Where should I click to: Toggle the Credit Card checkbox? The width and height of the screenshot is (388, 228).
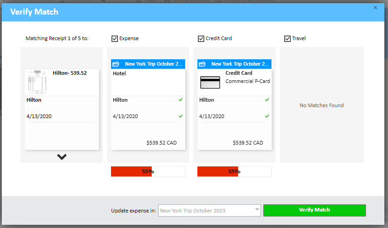(201, 39)
